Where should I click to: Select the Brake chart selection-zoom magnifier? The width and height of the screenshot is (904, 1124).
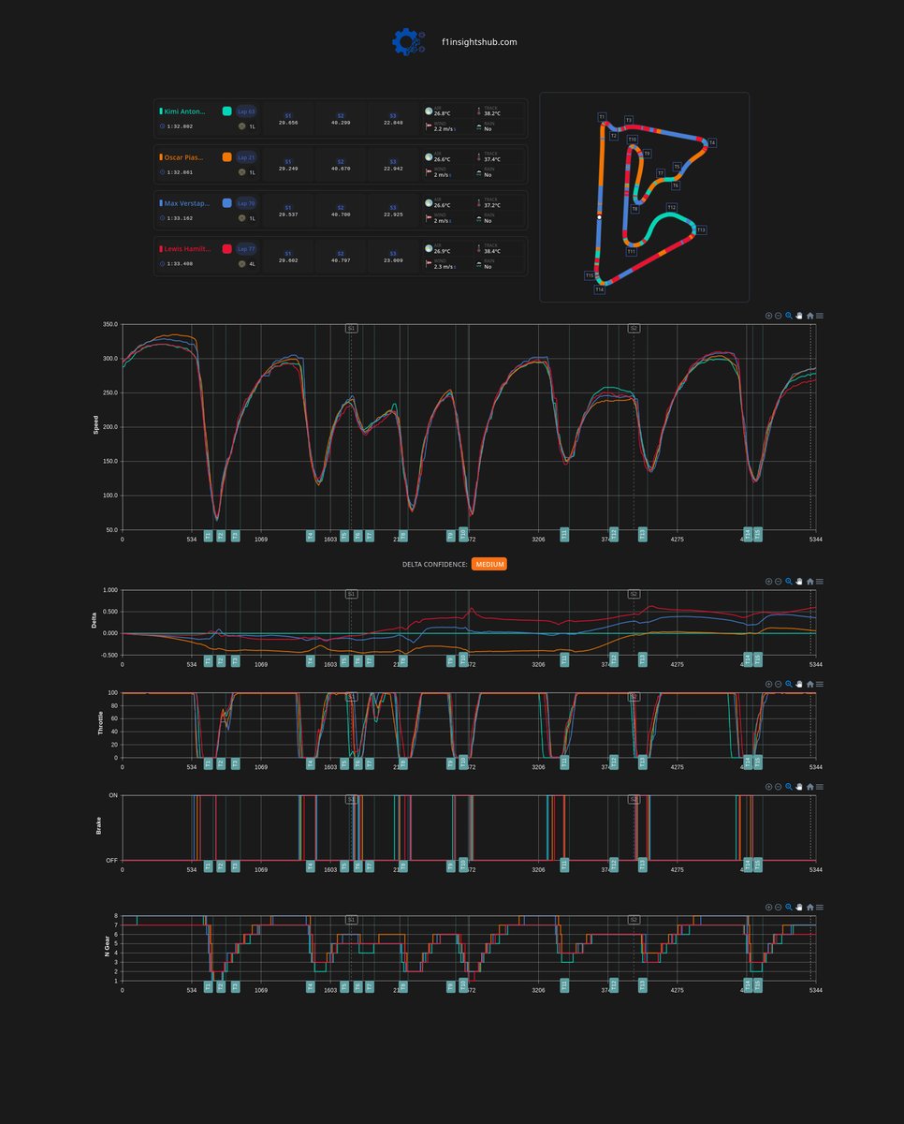(x=789, y=787)
